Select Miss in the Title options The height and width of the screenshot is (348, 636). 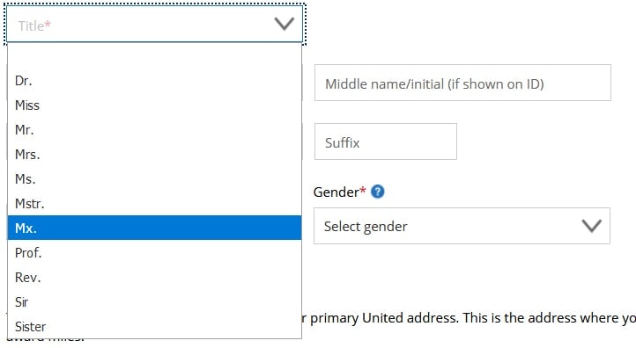click(154, 105)
